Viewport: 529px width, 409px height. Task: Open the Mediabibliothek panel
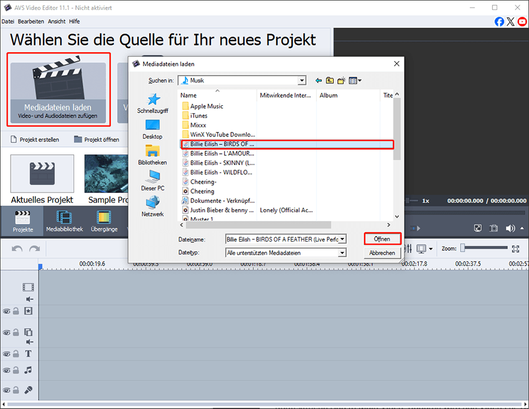point(65,221)
